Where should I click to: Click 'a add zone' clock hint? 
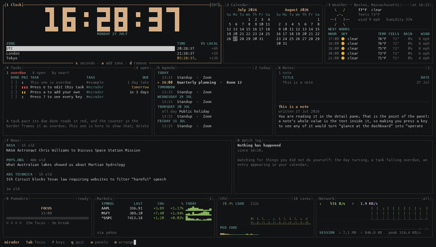[x=112, y=63]
